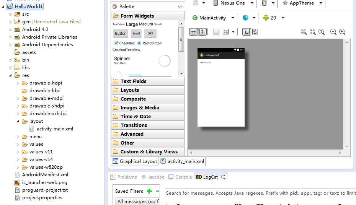Screen dimensions: 356x205
Task: Open the Composite palette category
Action: 148,99
